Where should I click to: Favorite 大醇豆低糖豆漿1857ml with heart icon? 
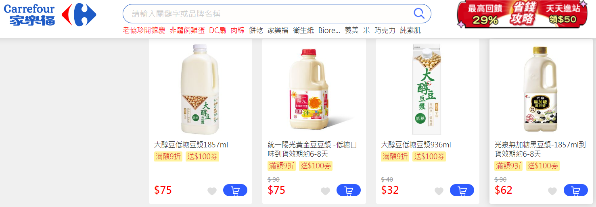212,191
